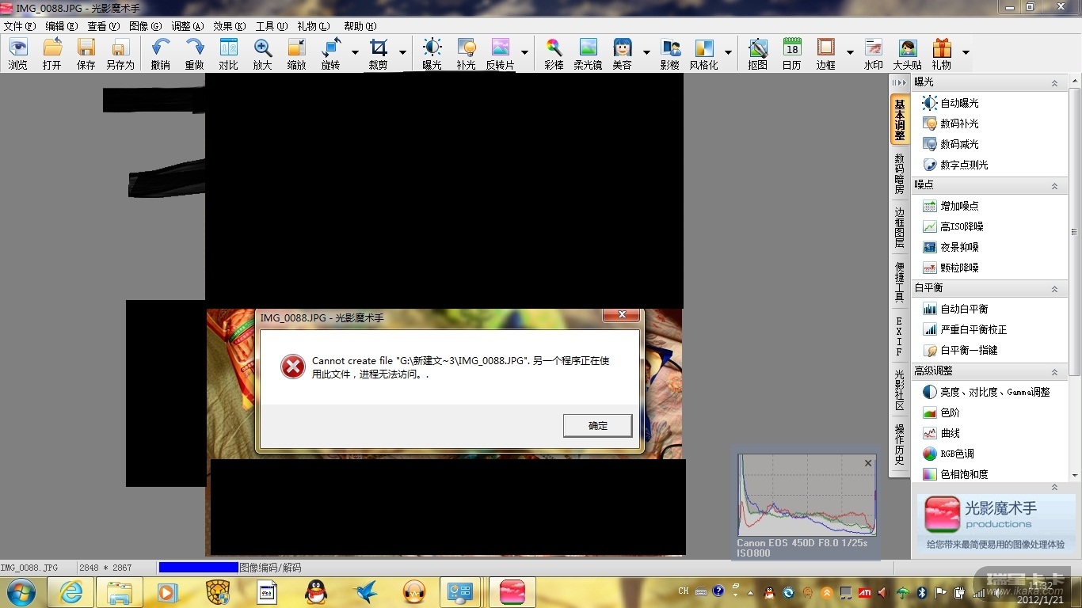Open the 风格化 dropdown arrow
The image size is (1082, 608).
(728, 53)
